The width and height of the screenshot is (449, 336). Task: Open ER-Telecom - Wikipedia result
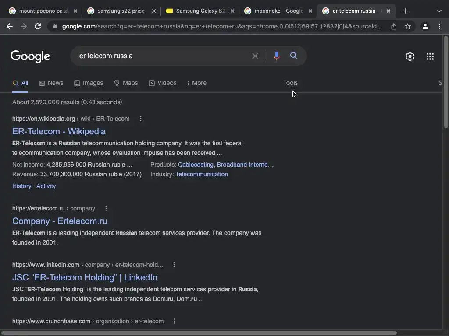(x=59, y=131)
